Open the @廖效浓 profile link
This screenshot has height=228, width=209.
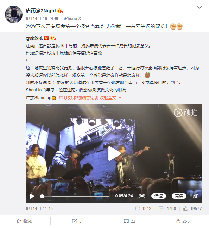(34, 38)
